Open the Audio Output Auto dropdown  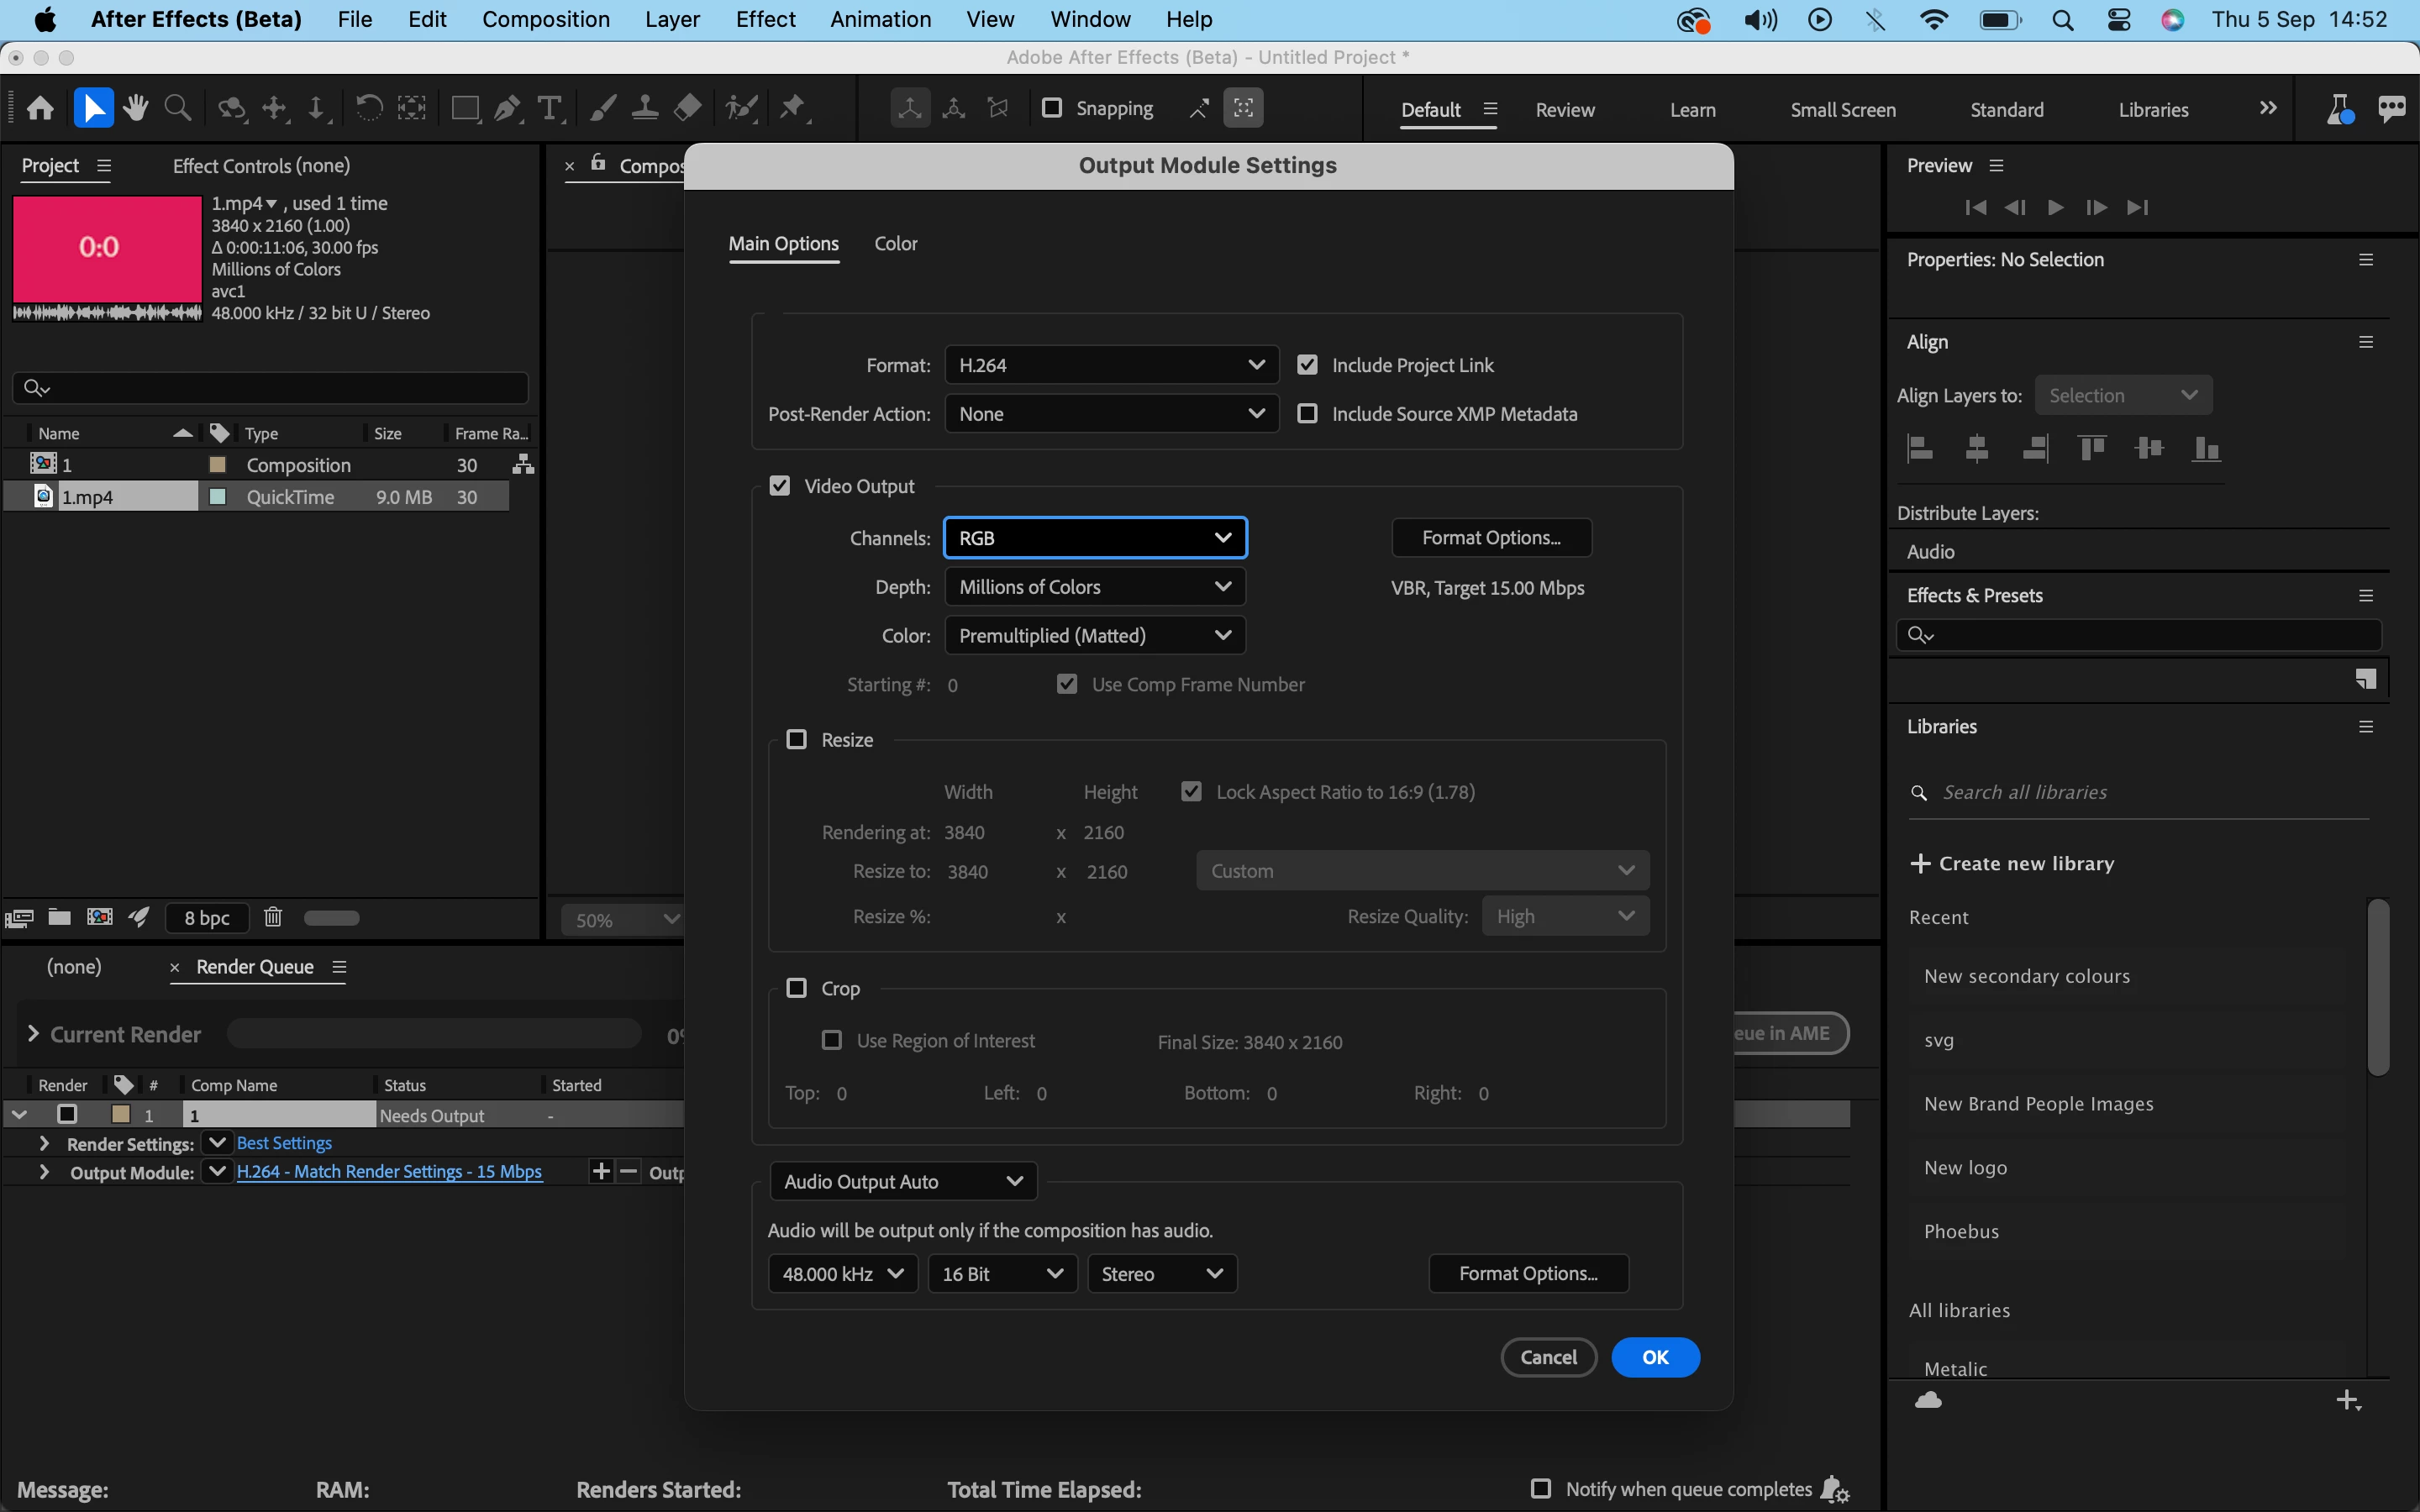click(902, 1181)
